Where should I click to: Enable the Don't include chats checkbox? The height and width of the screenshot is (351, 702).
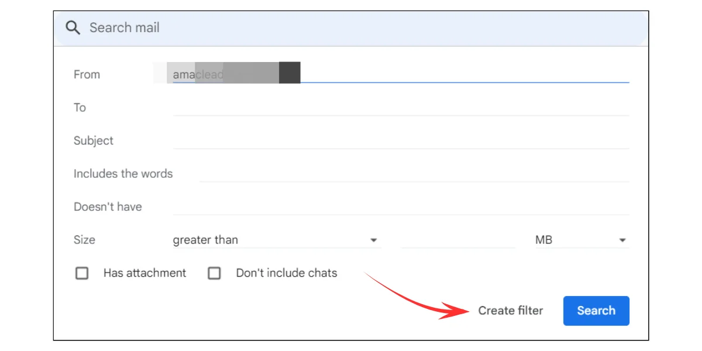215,273
